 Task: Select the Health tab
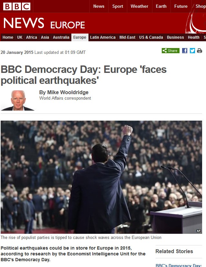(193, 37)
